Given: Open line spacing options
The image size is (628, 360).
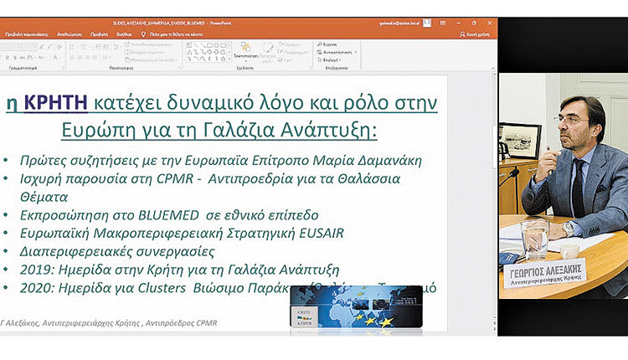Looking at the screenshot, I should 116,47.
